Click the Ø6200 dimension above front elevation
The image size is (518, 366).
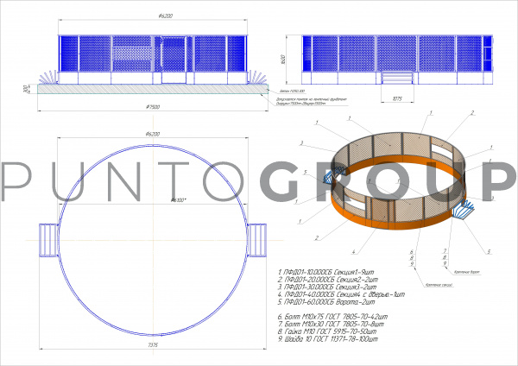click(x=166, y=16)
